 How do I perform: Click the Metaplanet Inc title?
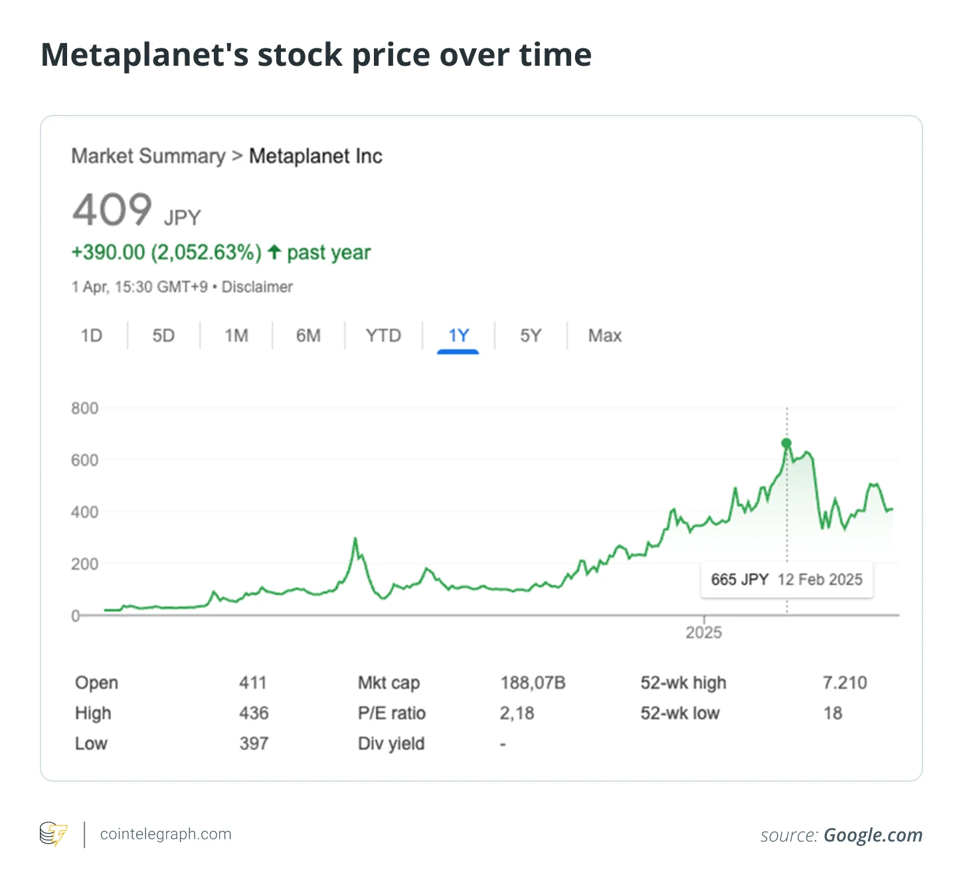pyautogui.click(x=315, y=156)
